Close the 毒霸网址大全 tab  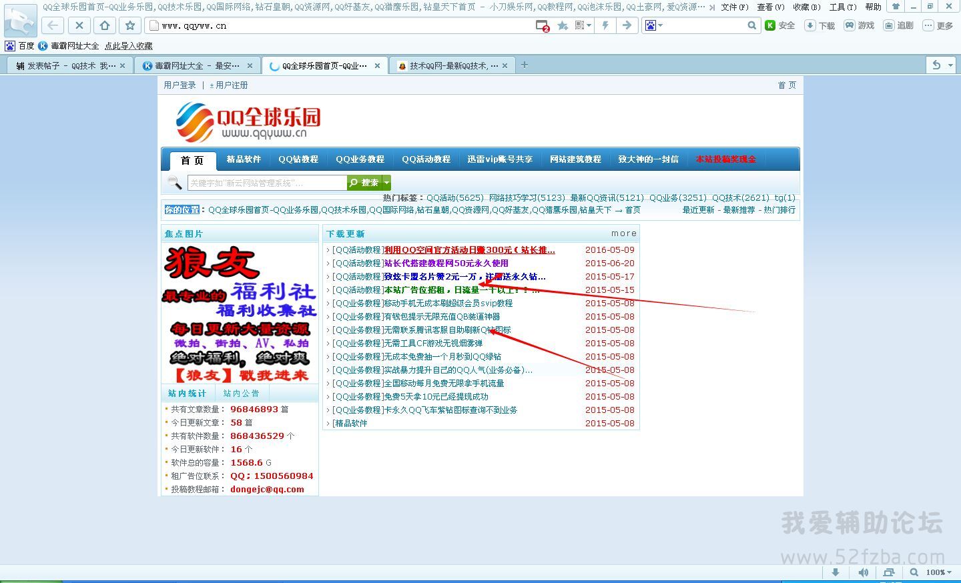click(250, 65)
